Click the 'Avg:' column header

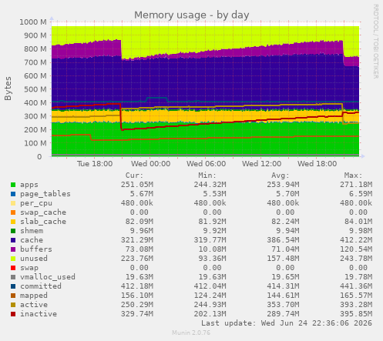281,176
